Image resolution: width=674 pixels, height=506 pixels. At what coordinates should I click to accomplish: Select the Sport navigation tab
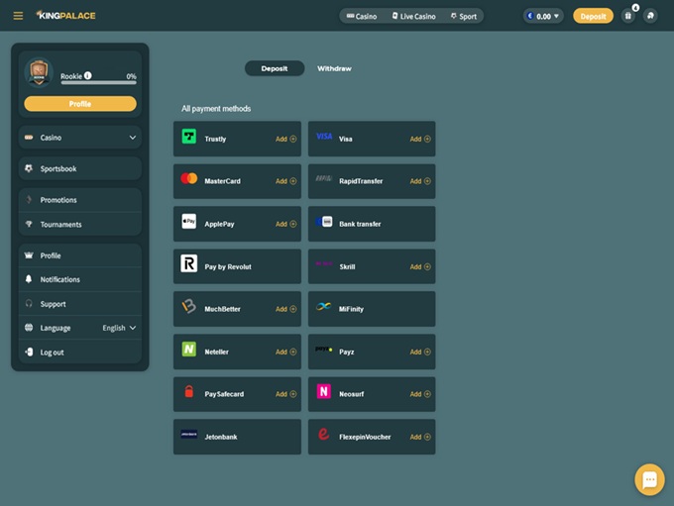tap(462, 16)
